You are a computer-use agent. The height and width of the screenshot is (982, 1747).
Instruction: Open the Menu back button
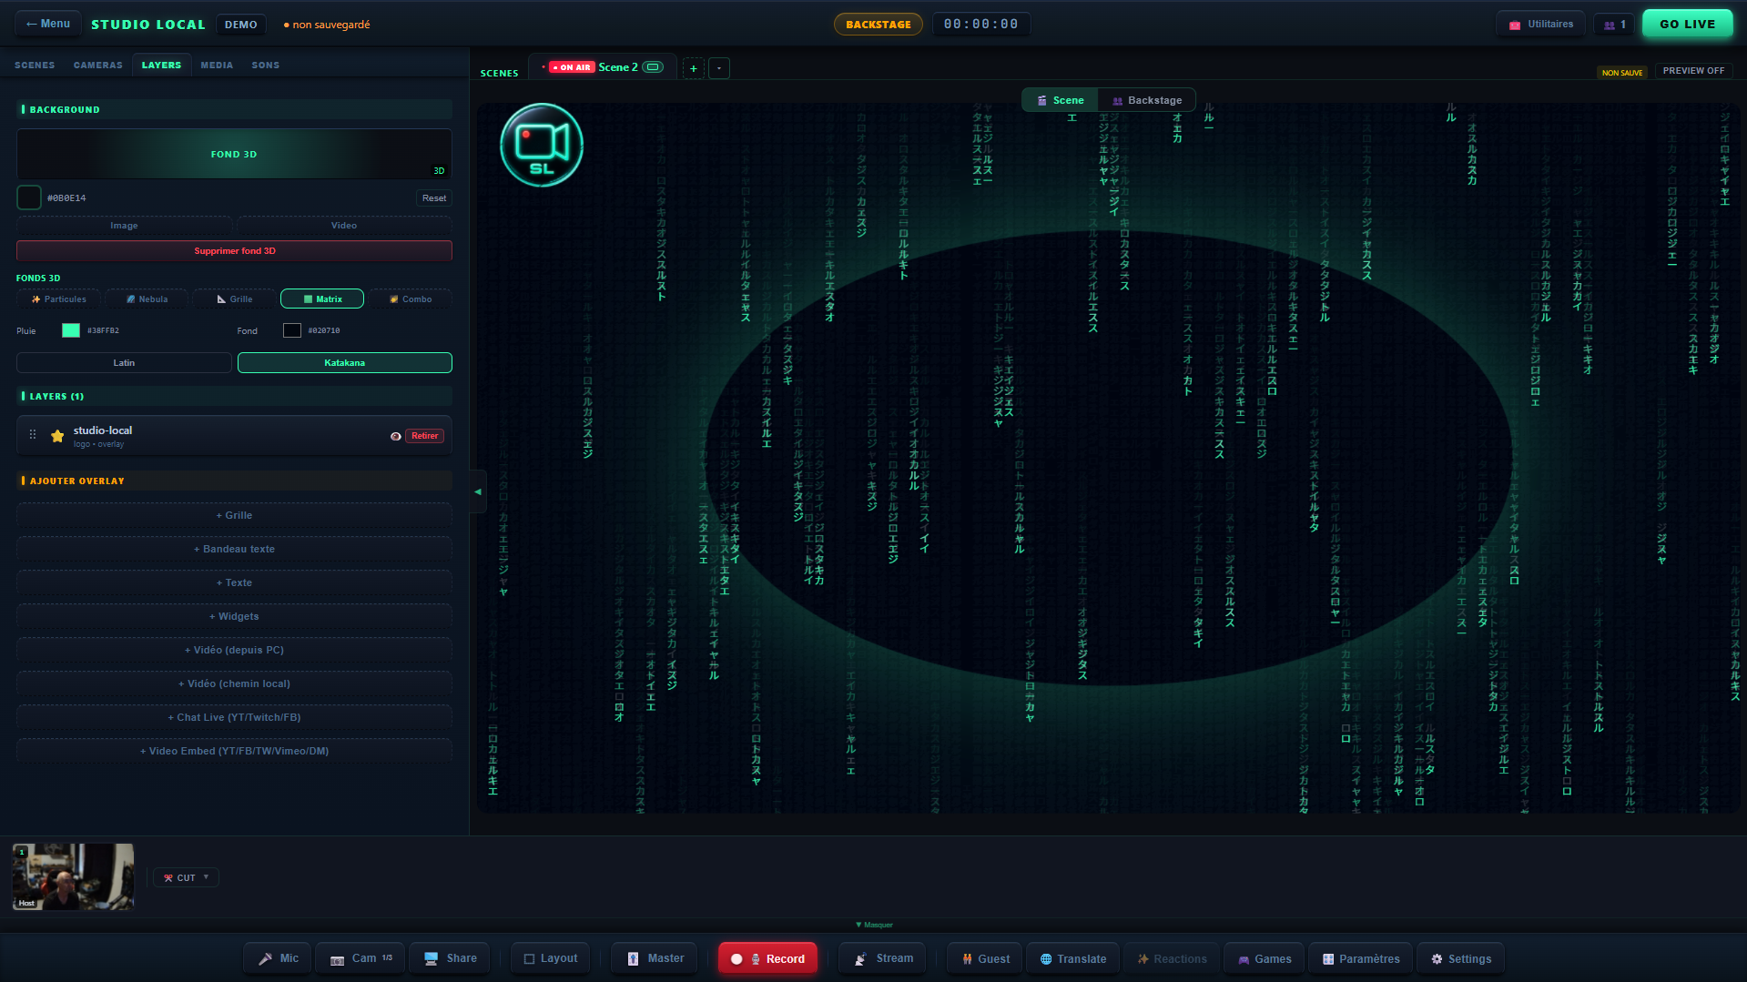tap(48, 24)
